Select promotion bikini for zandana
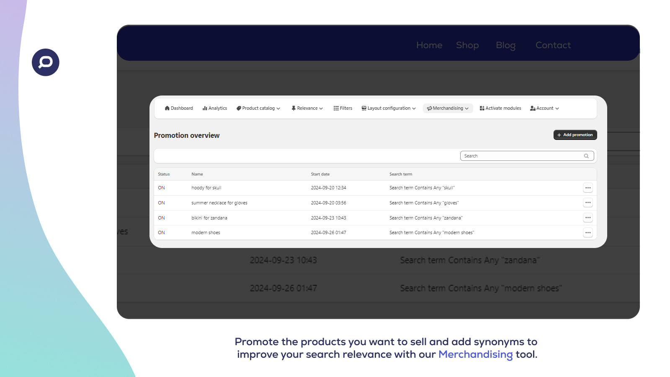Viewport: 670px width, 377px height. [x=209, y=218]
